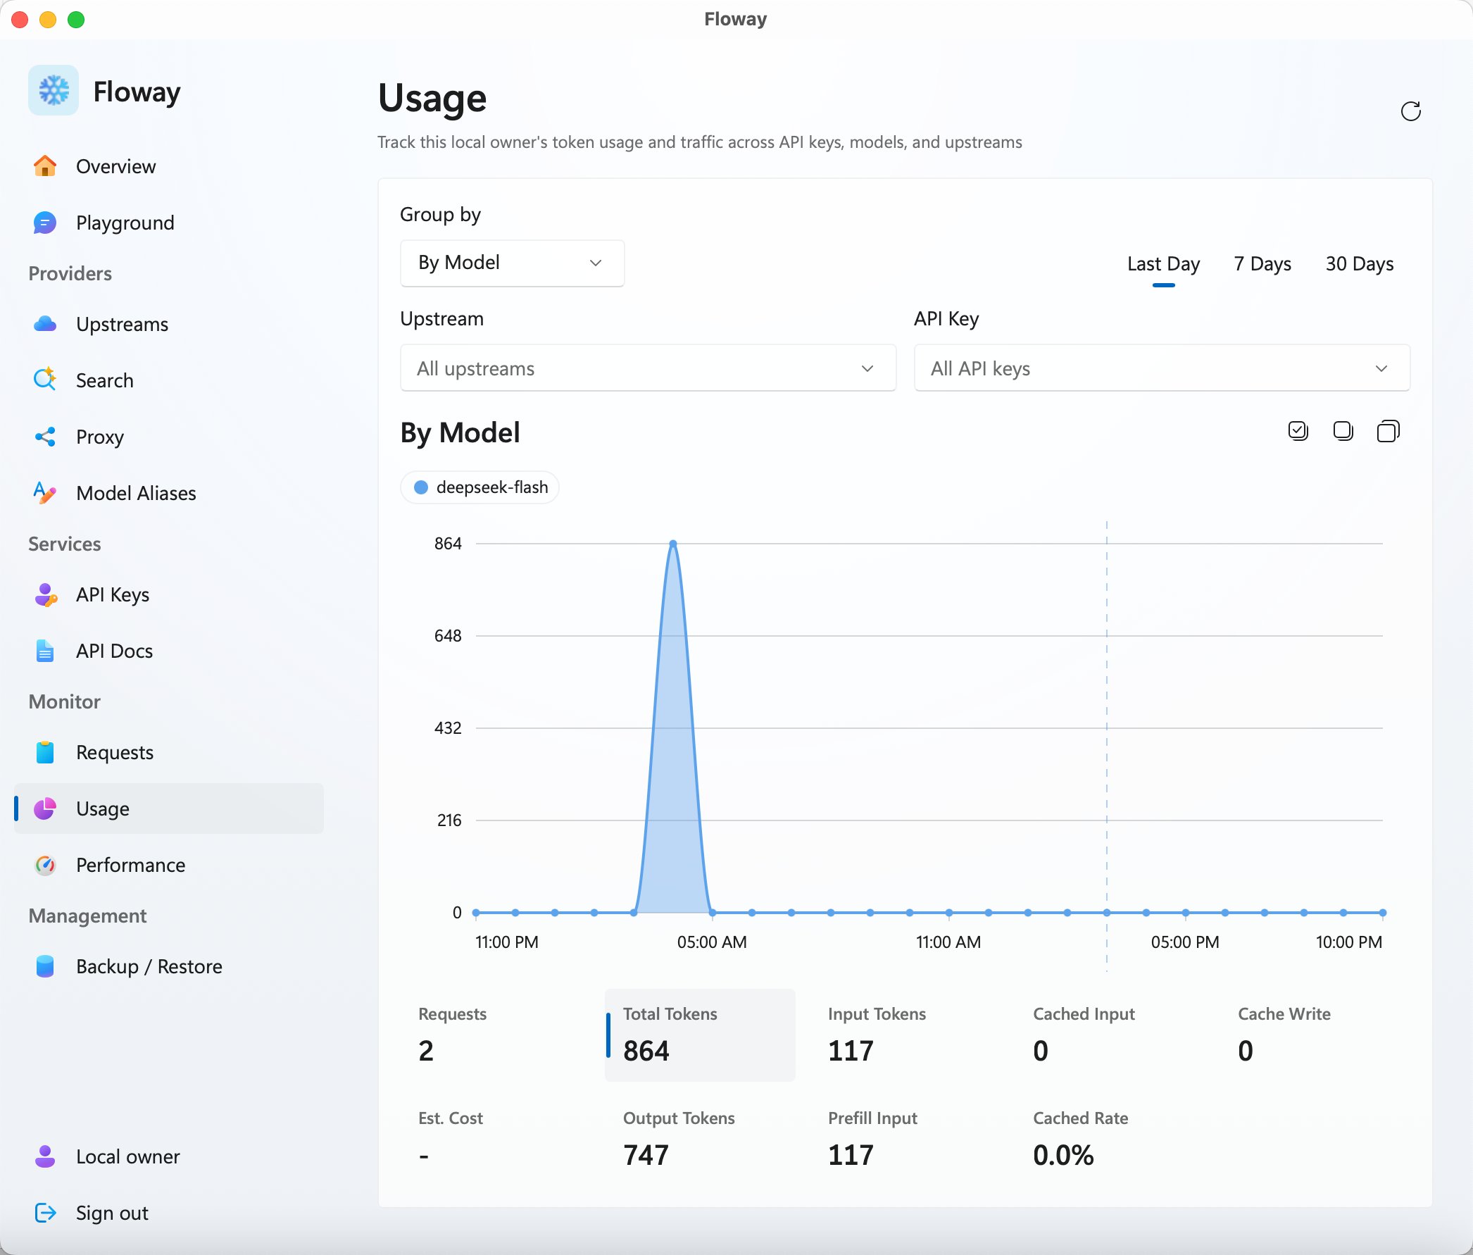Select the Cached Input metric card
Screen dimensions: 1473x1255
point(1110,1035)
